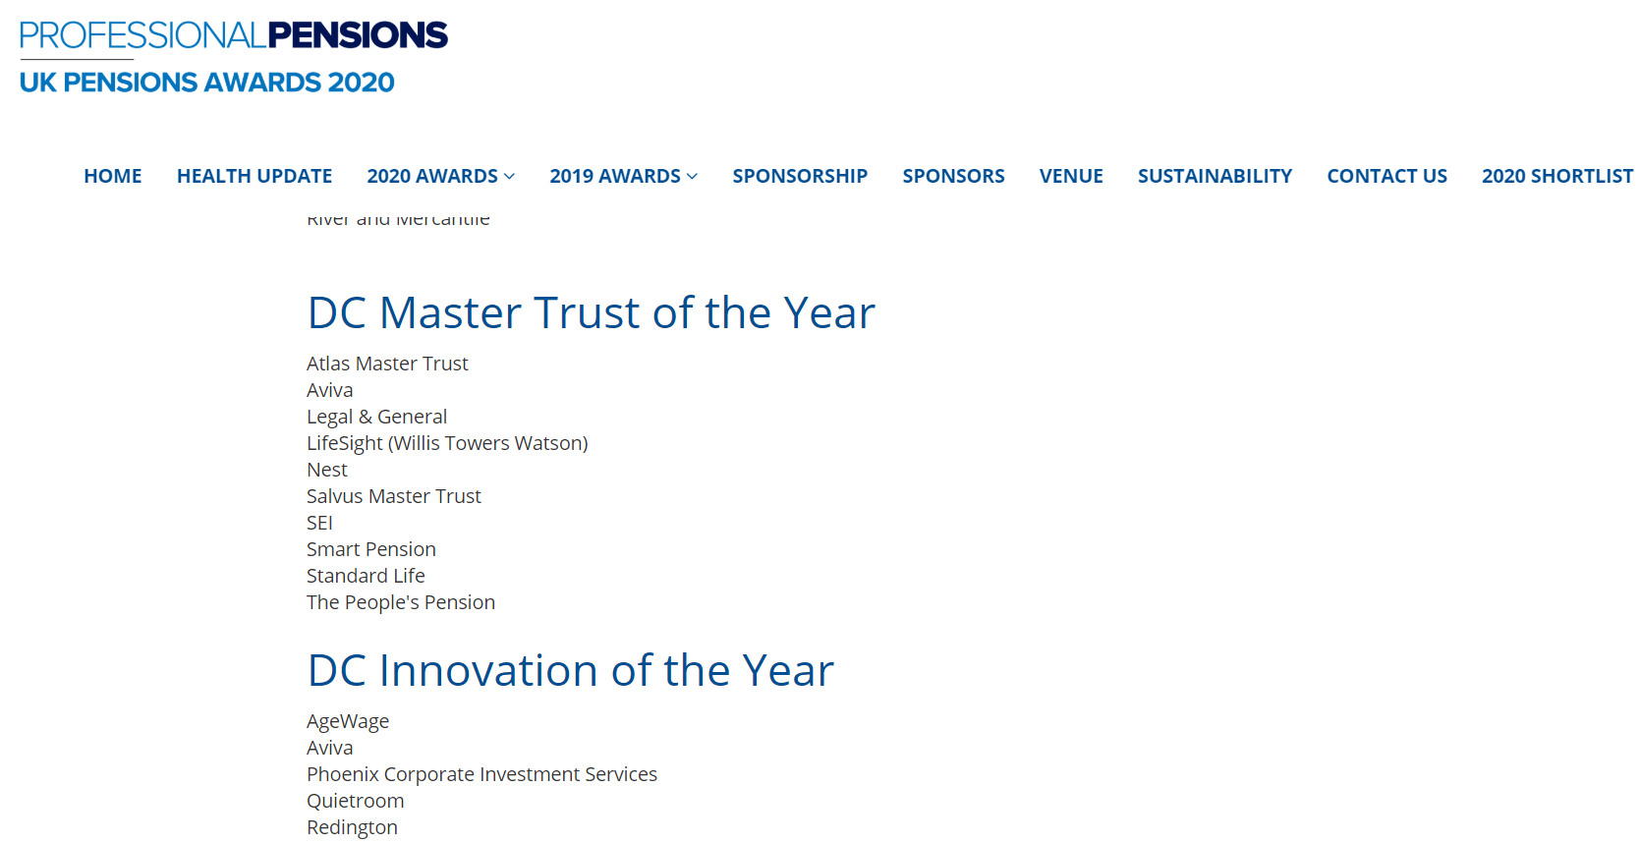Expand the 2020 Awards dropdown chevron
The image size is (1640, 843).
(509, 177)
